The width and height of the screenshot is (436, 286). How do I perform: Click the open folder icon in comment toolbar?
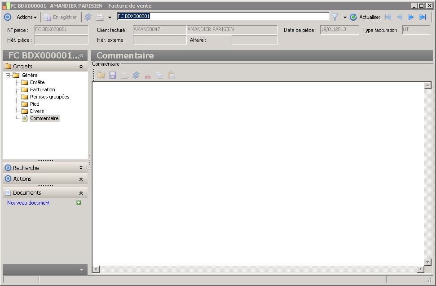pyautogui.click(x=101, y=75)
